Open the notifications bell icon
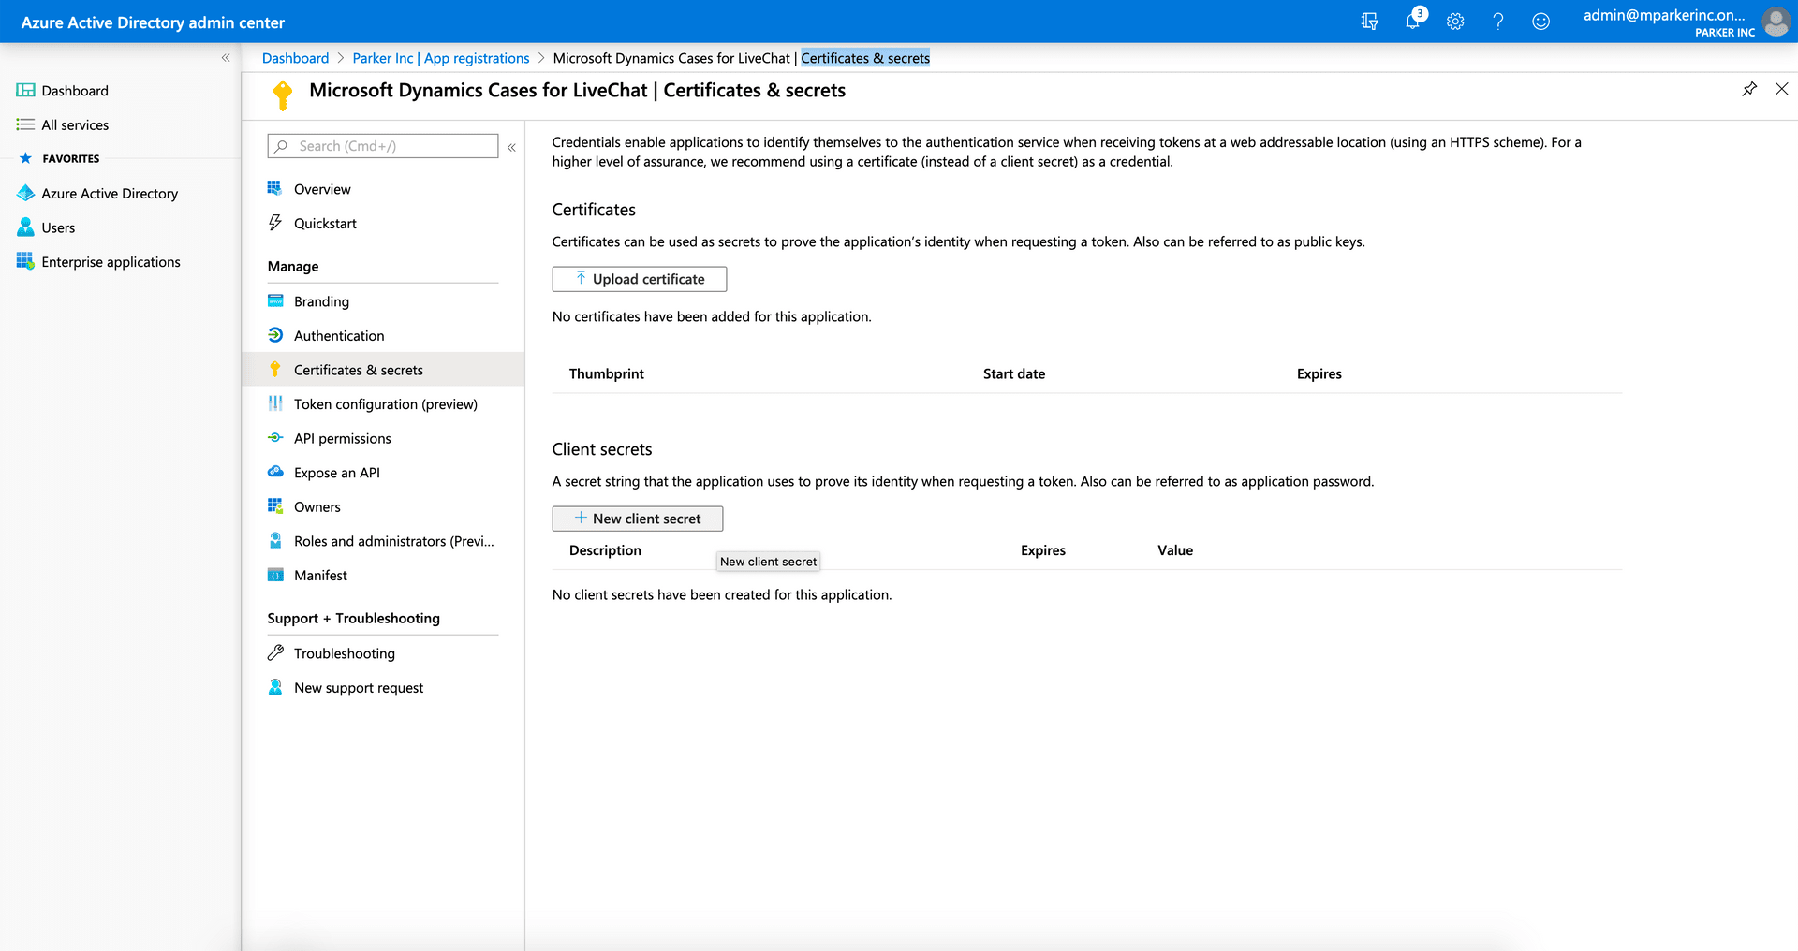 tap(1413, 22)
